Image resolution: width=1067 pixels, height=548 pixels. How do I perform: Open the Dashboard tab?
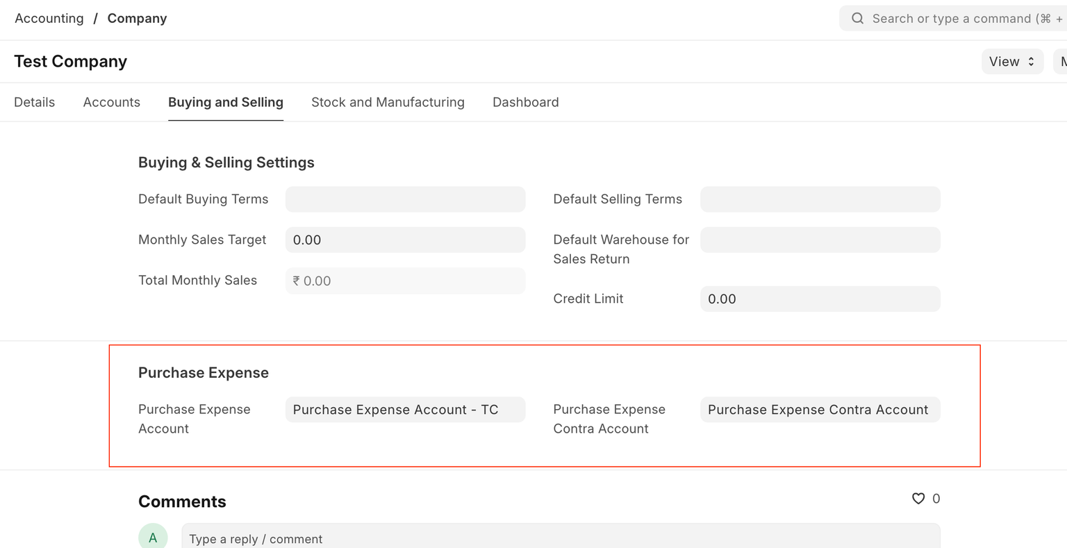pos(525,102)
